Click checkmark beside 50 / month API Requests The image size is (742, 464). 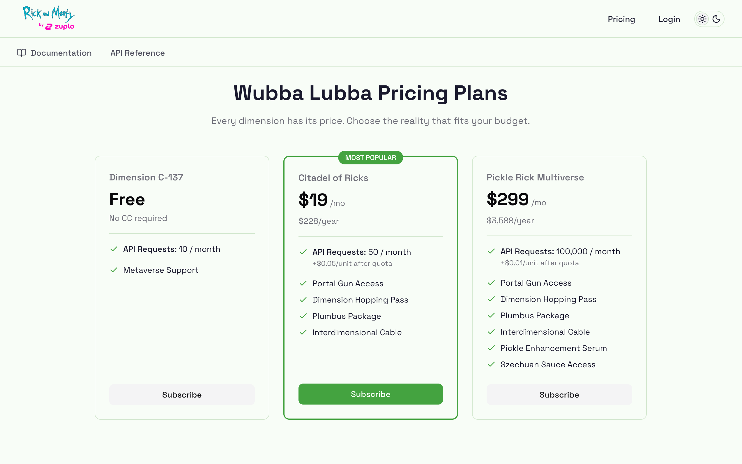point(303,252)
